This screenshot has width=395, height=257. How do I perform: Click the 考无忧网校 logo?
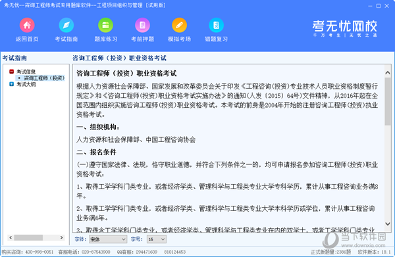tap(344, 28)
